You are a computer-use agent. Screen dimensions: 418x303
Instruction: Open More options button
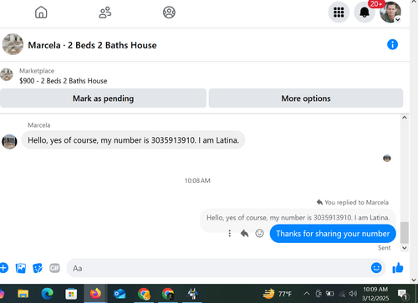click(x=306, y=98)
